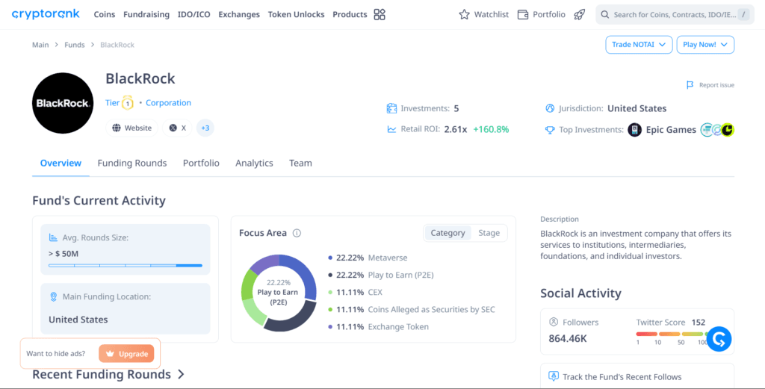This screenshot has height=389, width=765.
Task: Open the Exchanges menu
Action: 239,15
